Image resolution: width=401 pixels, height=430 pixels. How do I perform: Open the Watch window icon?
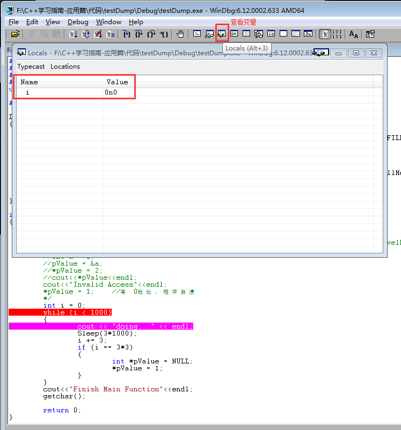209,34
